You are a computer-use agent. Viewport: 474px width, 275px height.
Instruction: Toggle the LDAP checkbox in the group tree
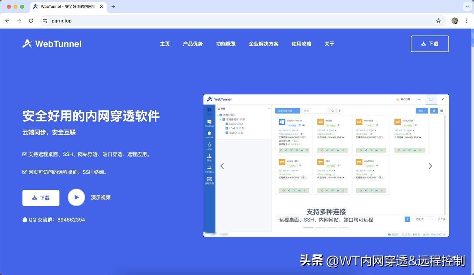227,128
